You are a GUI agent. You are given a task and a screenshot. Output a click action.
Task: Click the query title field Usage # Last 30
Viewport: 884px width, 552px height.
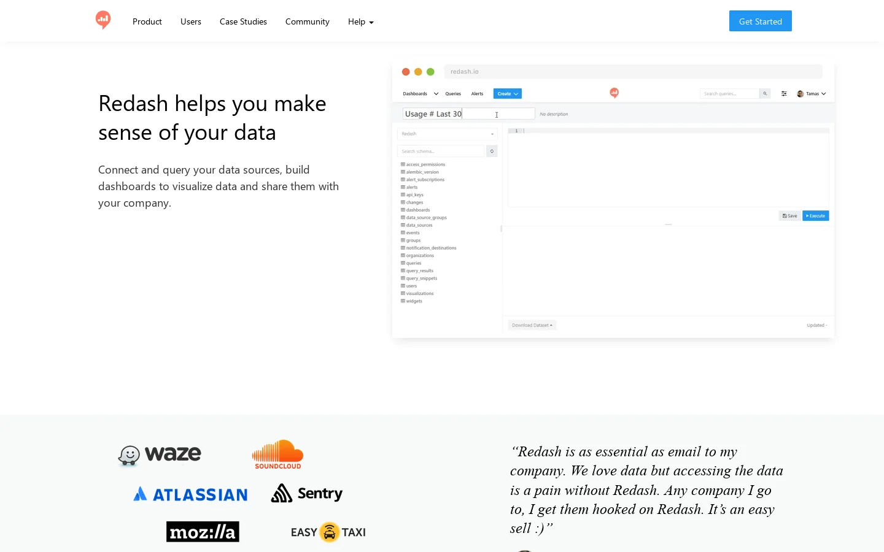coord(469,114)
